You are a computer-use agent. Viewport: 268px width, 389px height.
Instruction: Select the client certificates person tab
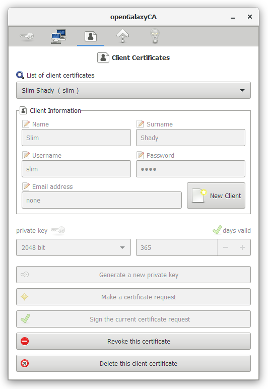click(x=91, y=36)
